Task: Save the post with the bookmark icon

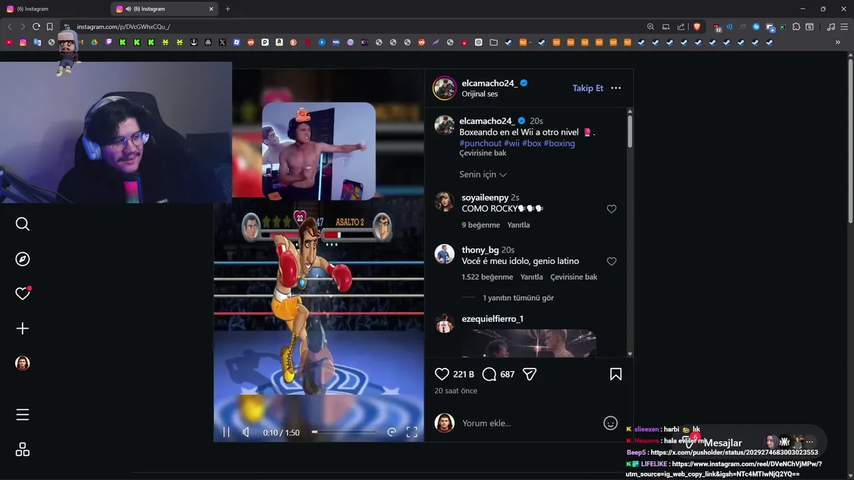Action: pos(616,374)
